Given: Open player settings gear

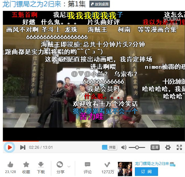Looking at the screenshot, I should coord(168,148).
